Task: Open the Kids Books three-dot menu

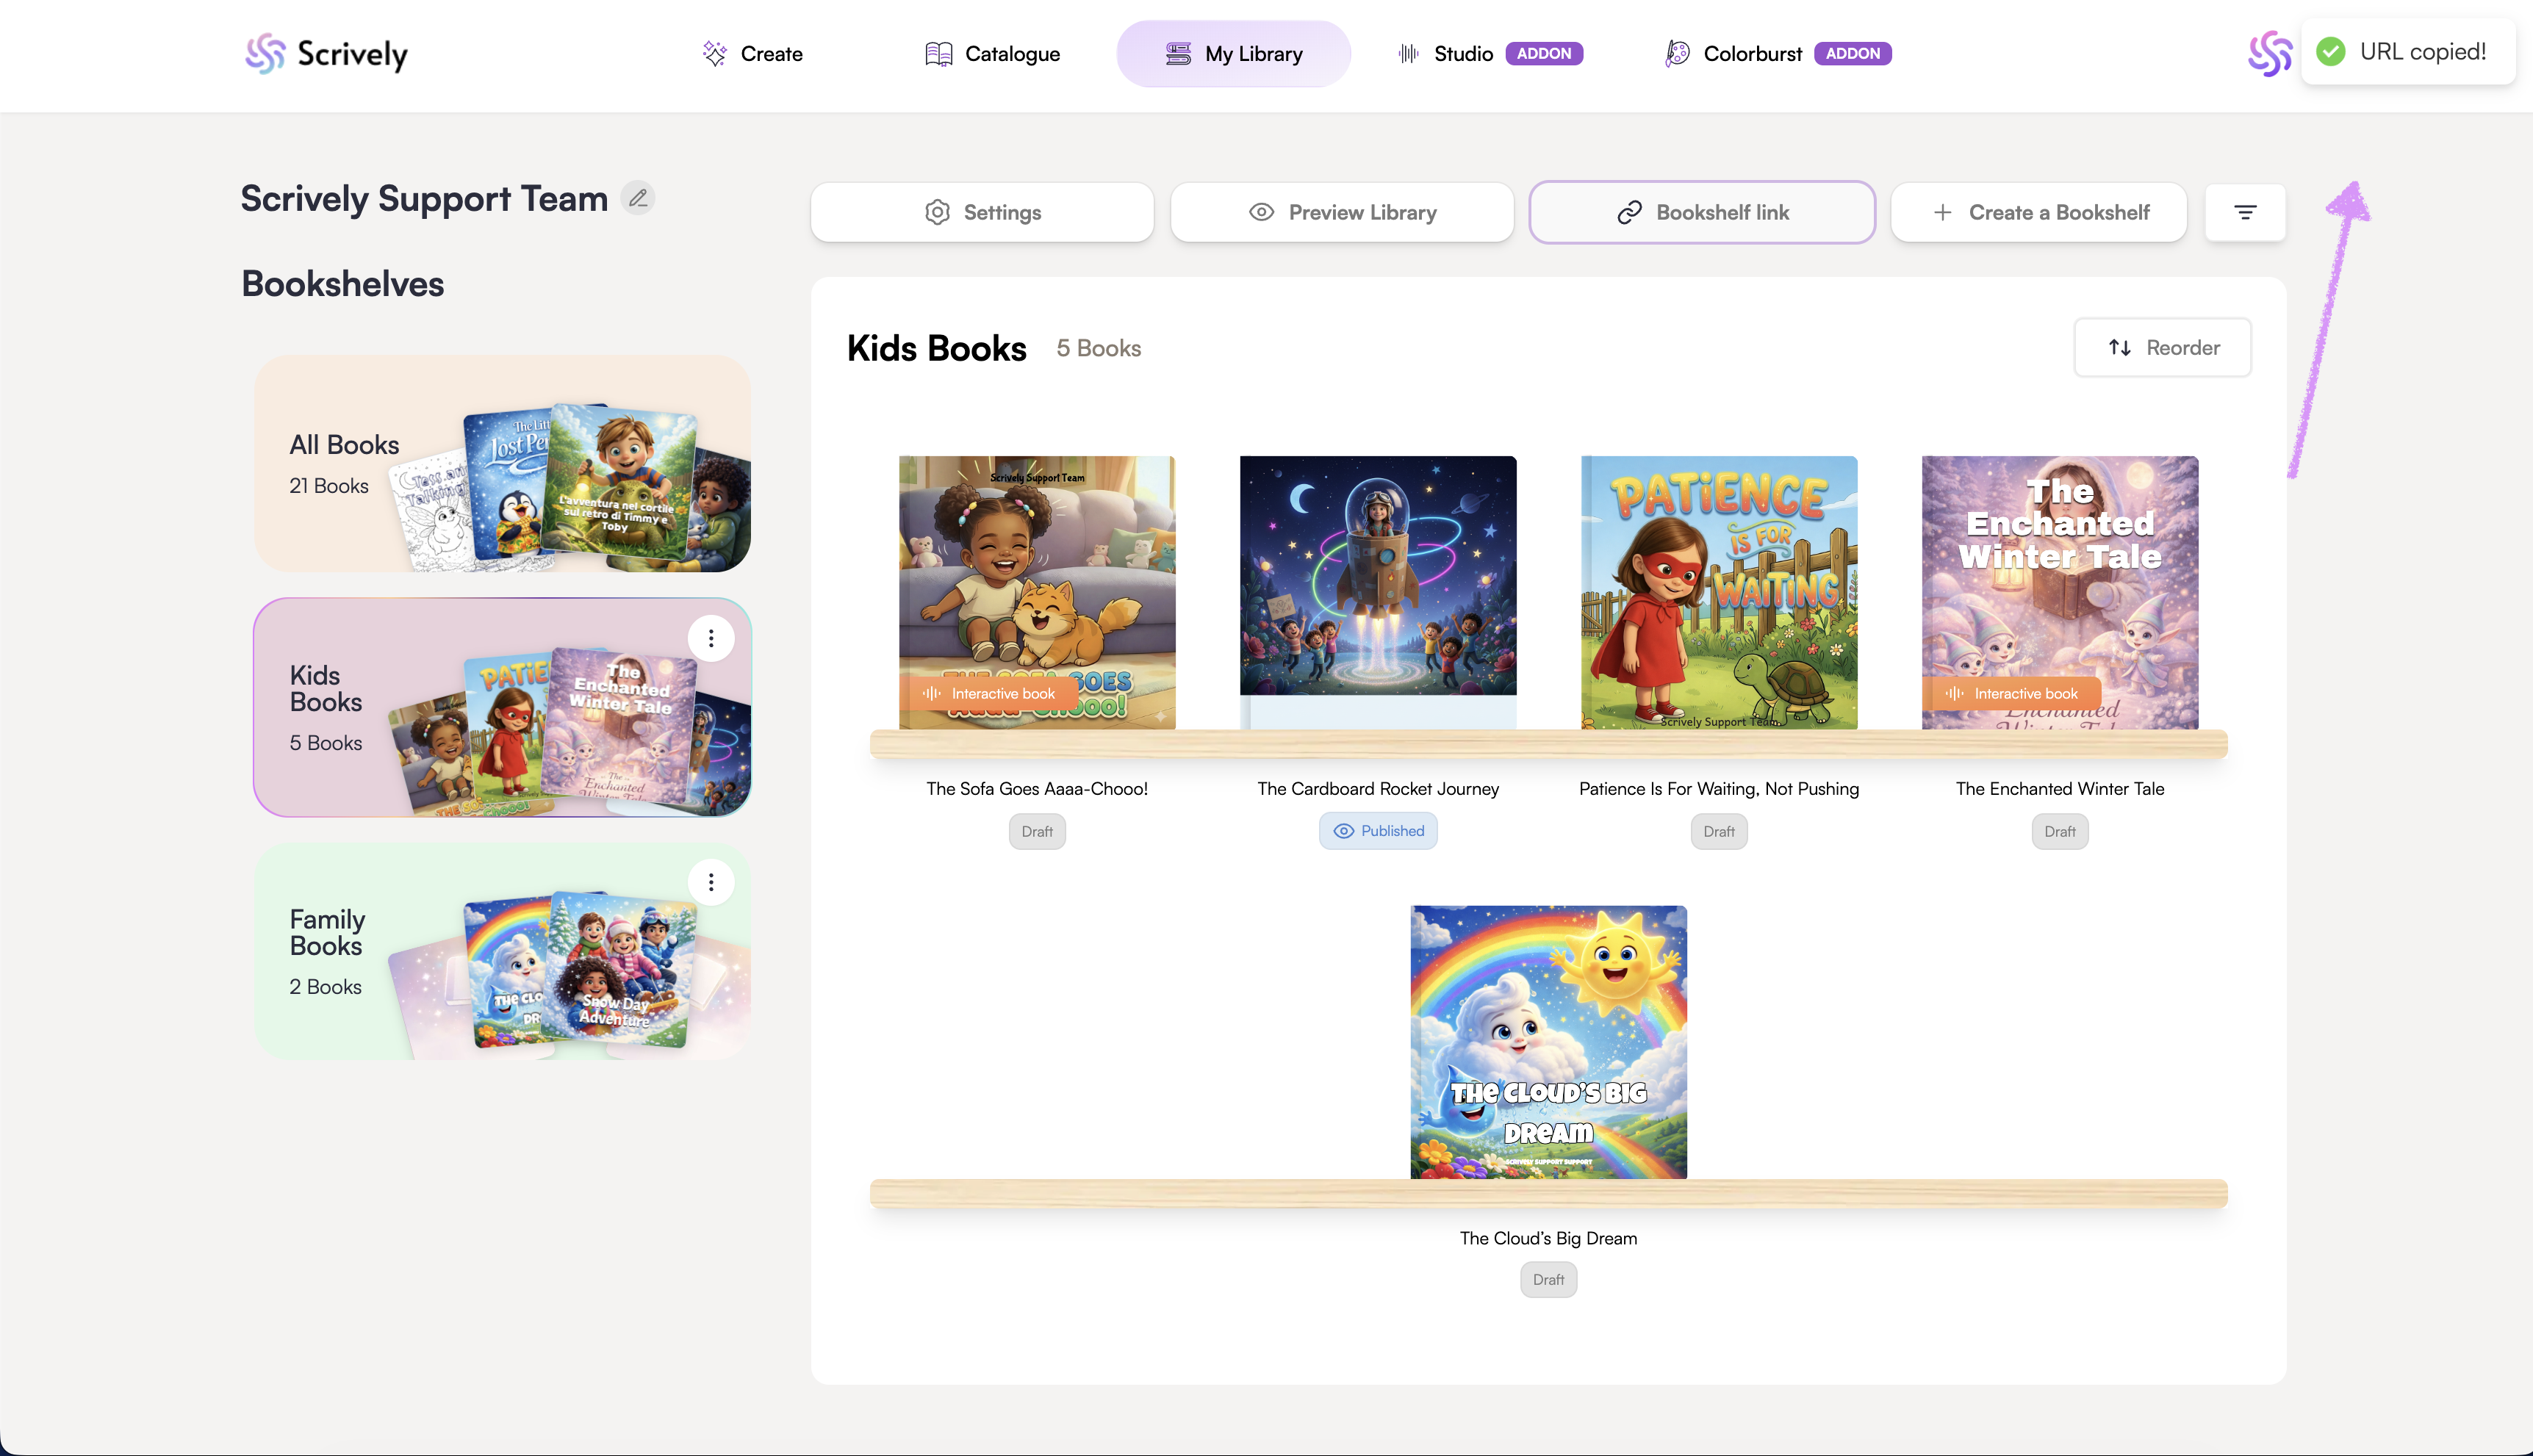Action: pyautogui.click(x=711, y=638)
